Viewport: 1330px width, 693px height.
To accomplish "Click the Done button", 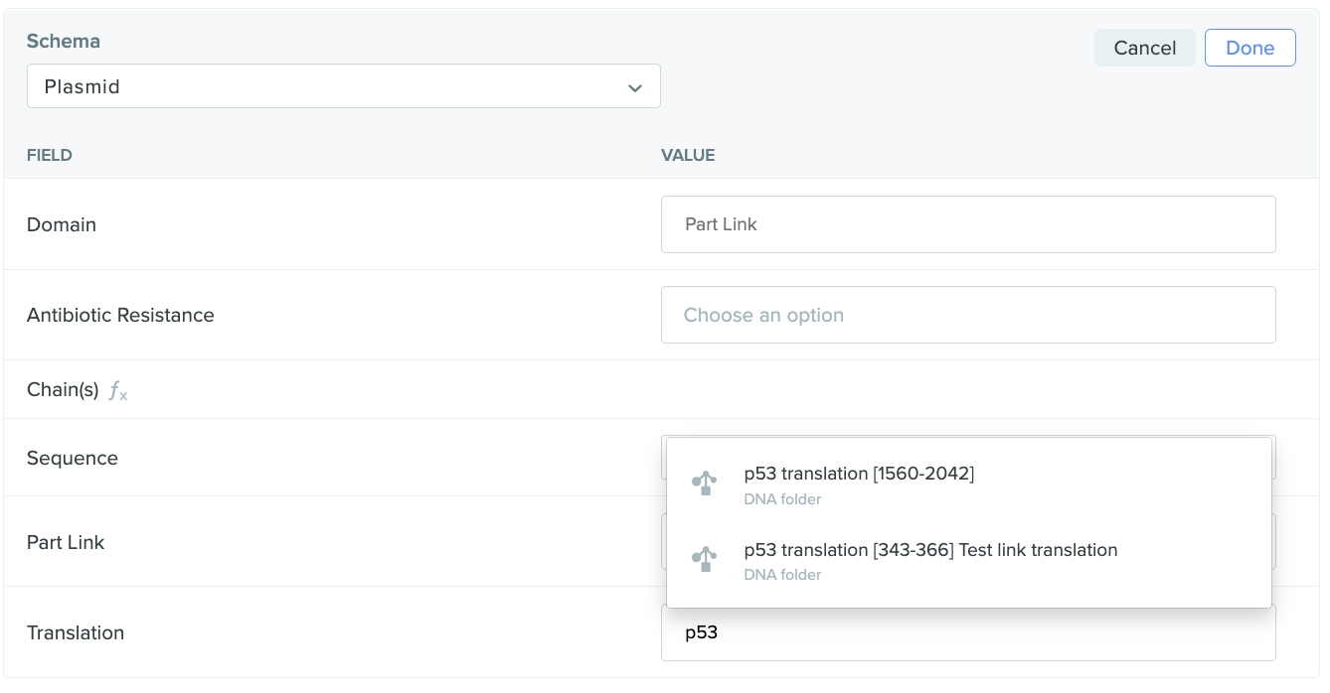I will tap(1249, 48).
